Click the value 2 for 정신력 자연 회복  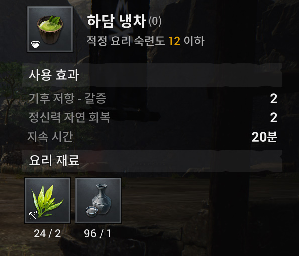274,117
